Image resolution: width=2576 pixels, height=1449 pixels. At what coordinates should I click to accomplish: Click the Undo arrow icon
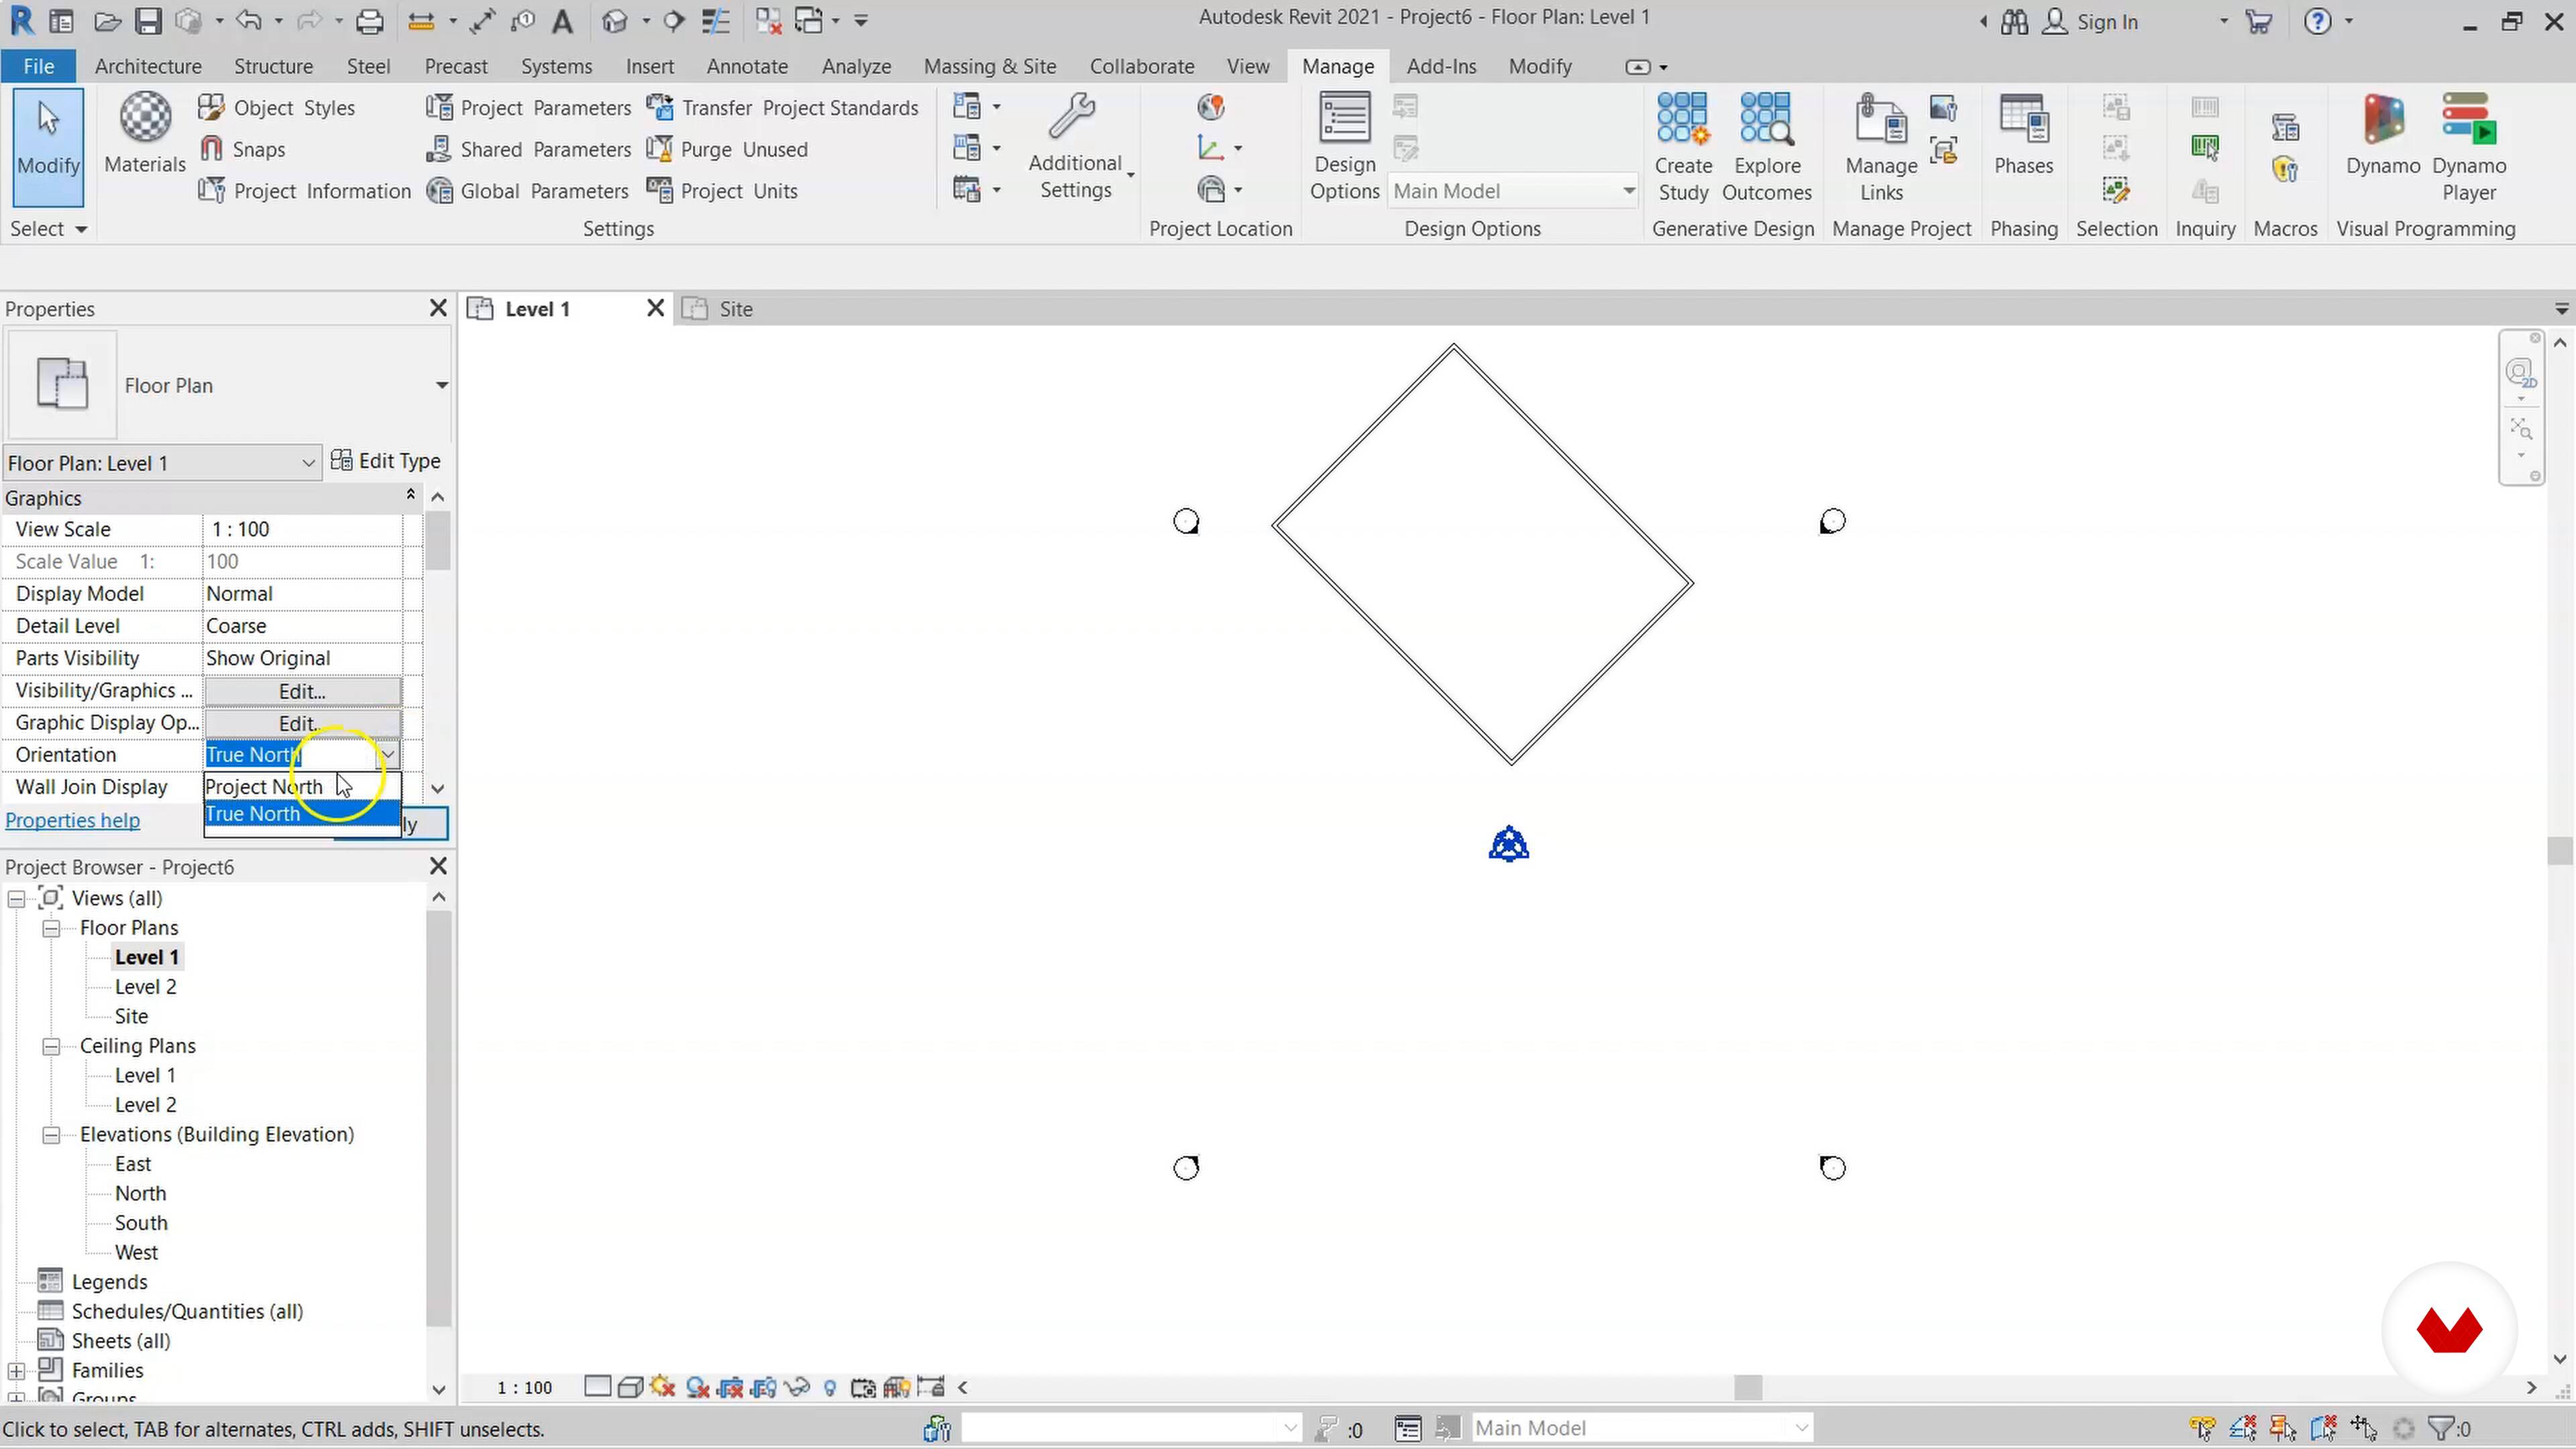pos(249,21)
